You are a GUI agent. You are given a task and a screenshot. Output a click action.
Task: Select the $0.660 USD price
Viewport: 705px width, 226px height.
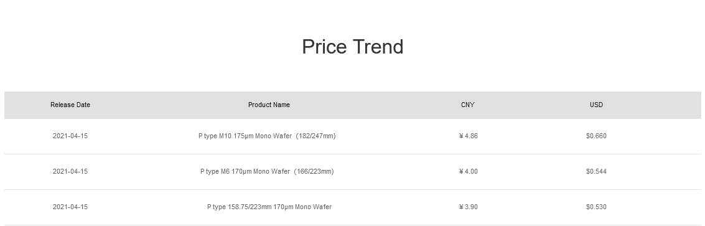596,136
